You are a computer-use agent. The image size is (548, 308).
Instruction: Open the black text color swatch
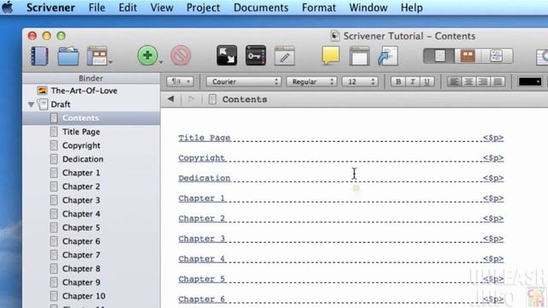point(530,82)
